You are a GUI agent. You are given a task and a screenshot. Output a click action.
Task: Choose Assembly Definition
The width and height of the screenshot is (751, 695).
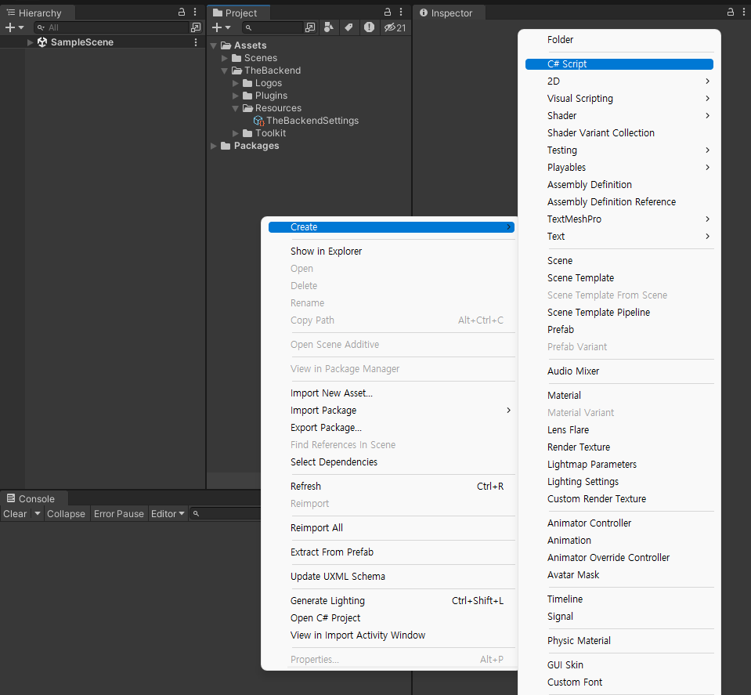pyautogui.click(x=619, y=185)
